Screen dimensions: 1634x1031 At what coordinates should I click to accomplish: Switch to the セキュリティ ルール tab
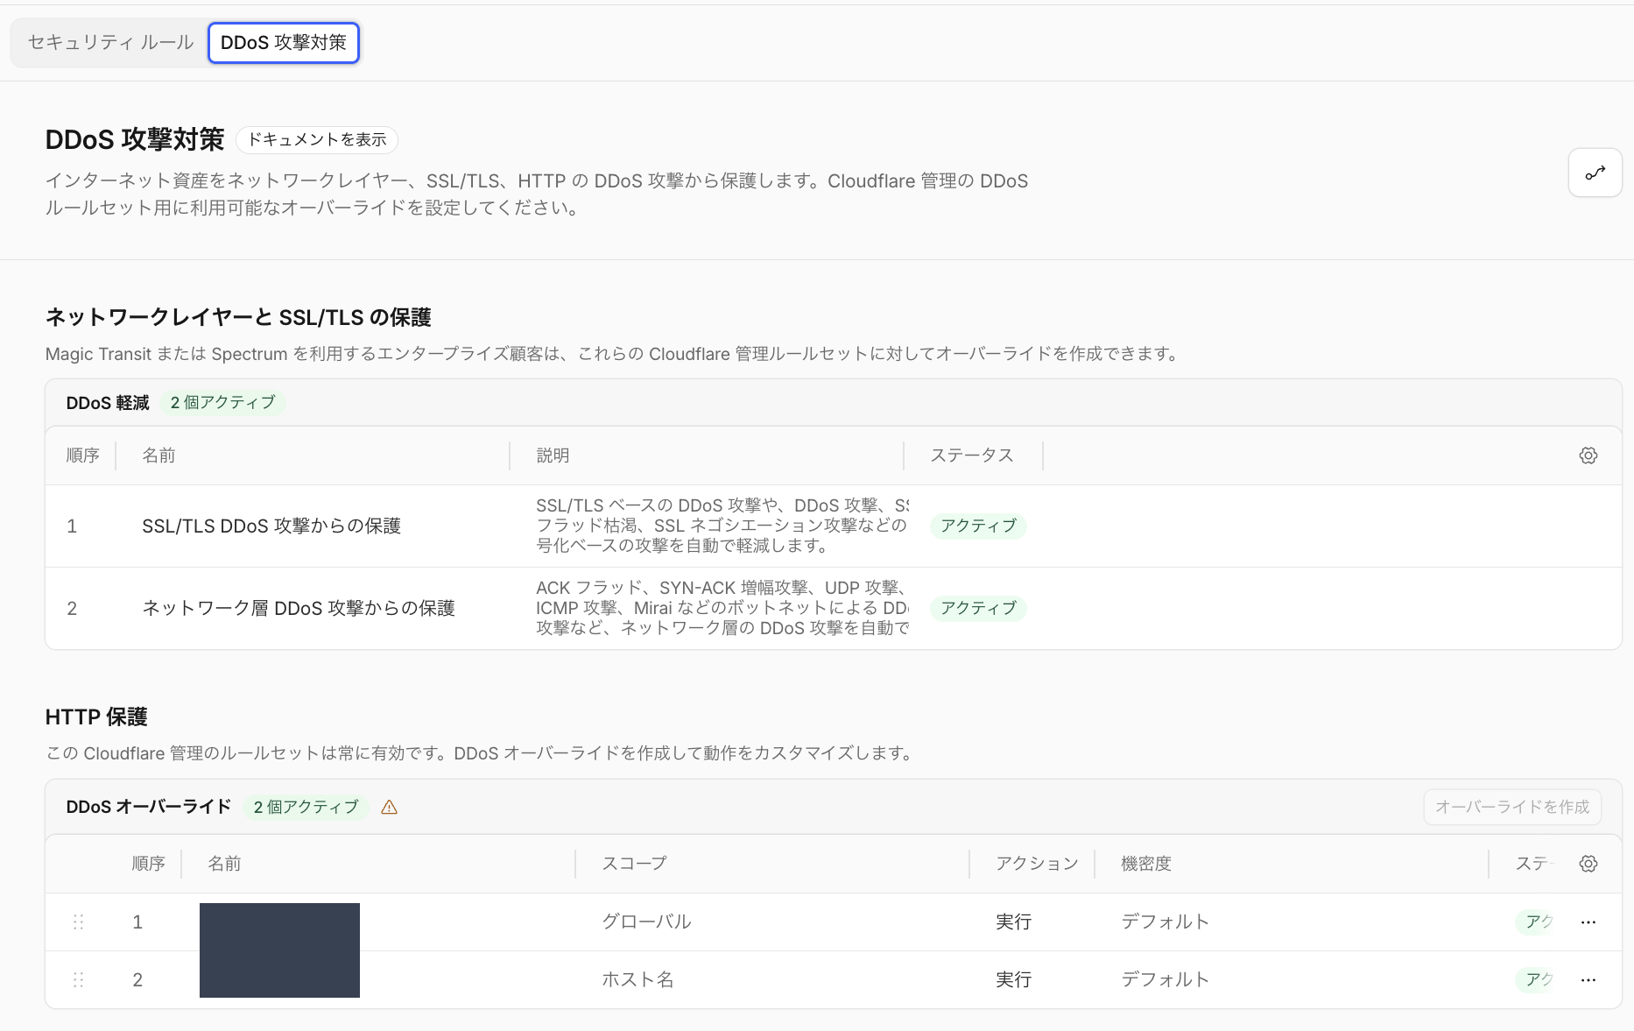110,43
